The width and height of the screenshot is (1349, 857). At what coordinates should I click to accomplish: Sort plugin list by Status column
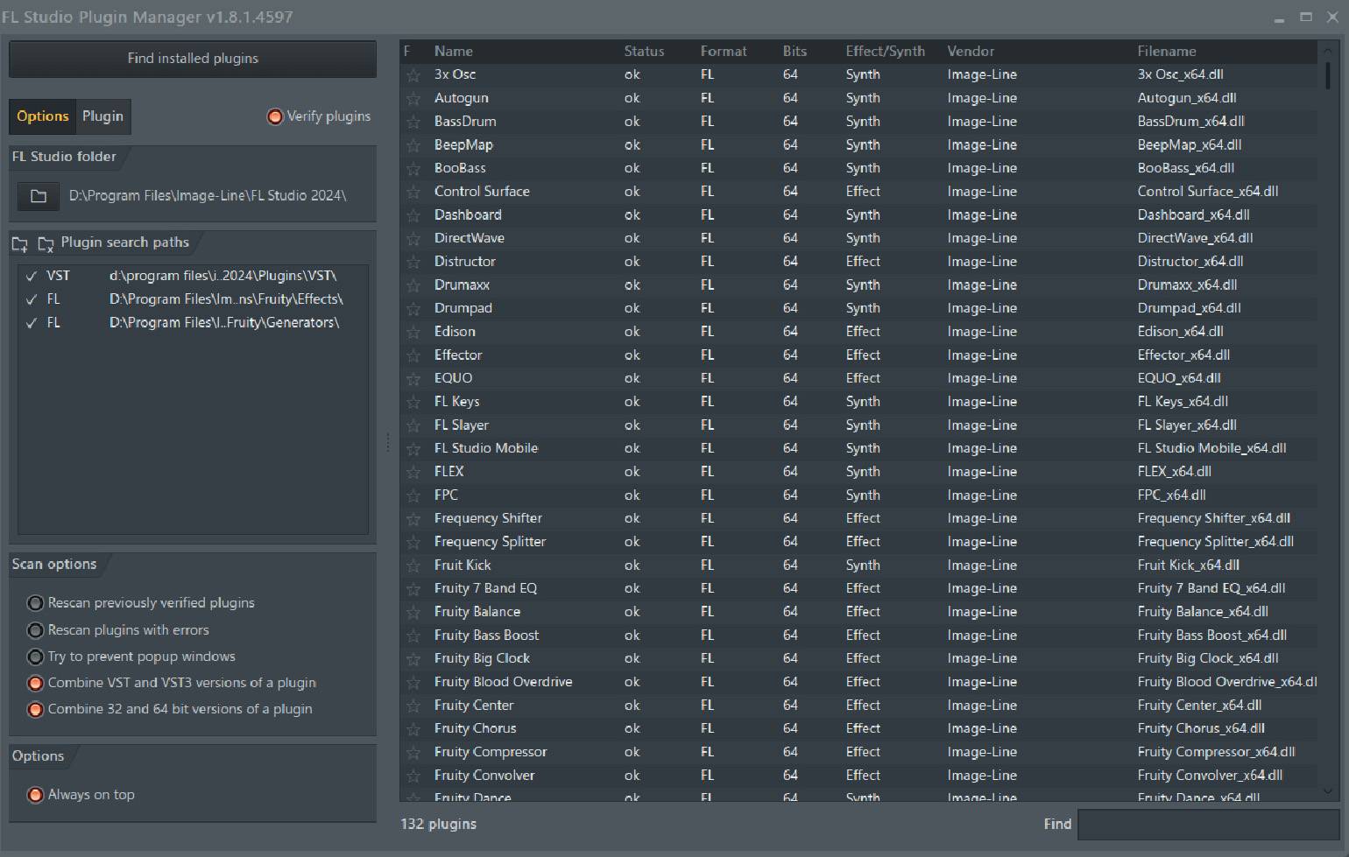click(644, 52)
